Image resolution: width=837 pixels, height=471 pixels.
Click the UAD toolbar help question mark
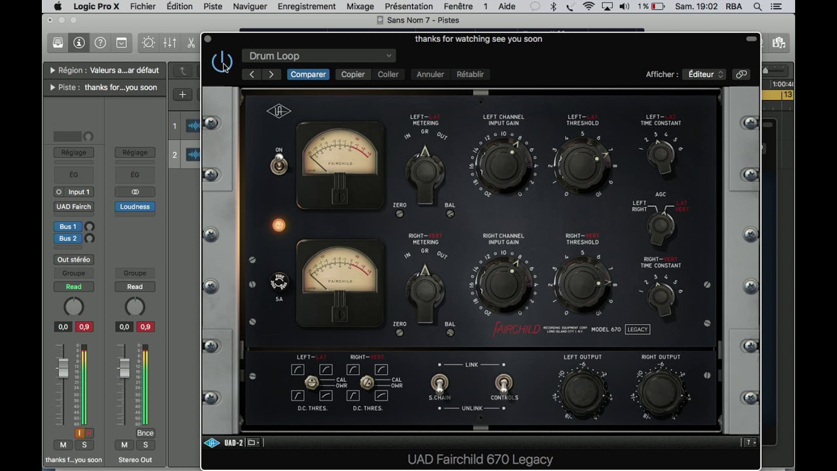pyautogui.click(x=748, y=443)
